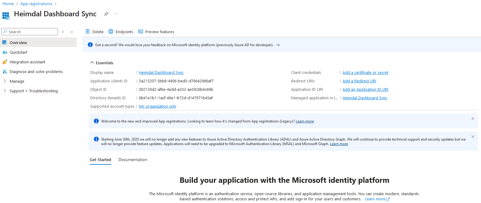This screenshot has width=481, height=203.
Task: Open Overview in the sidebar
Action: click(38, 43)
